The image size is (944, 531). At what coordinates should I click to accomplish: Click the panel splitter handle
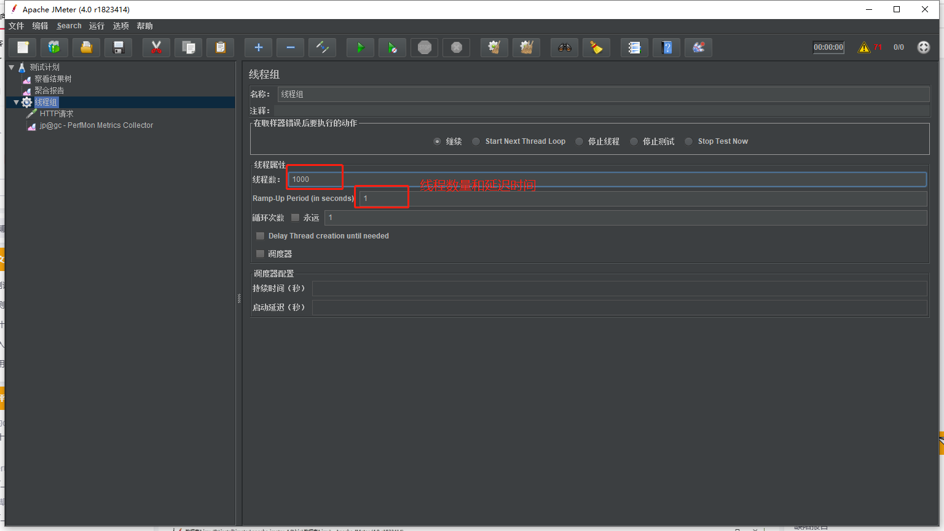coord(239,299)
